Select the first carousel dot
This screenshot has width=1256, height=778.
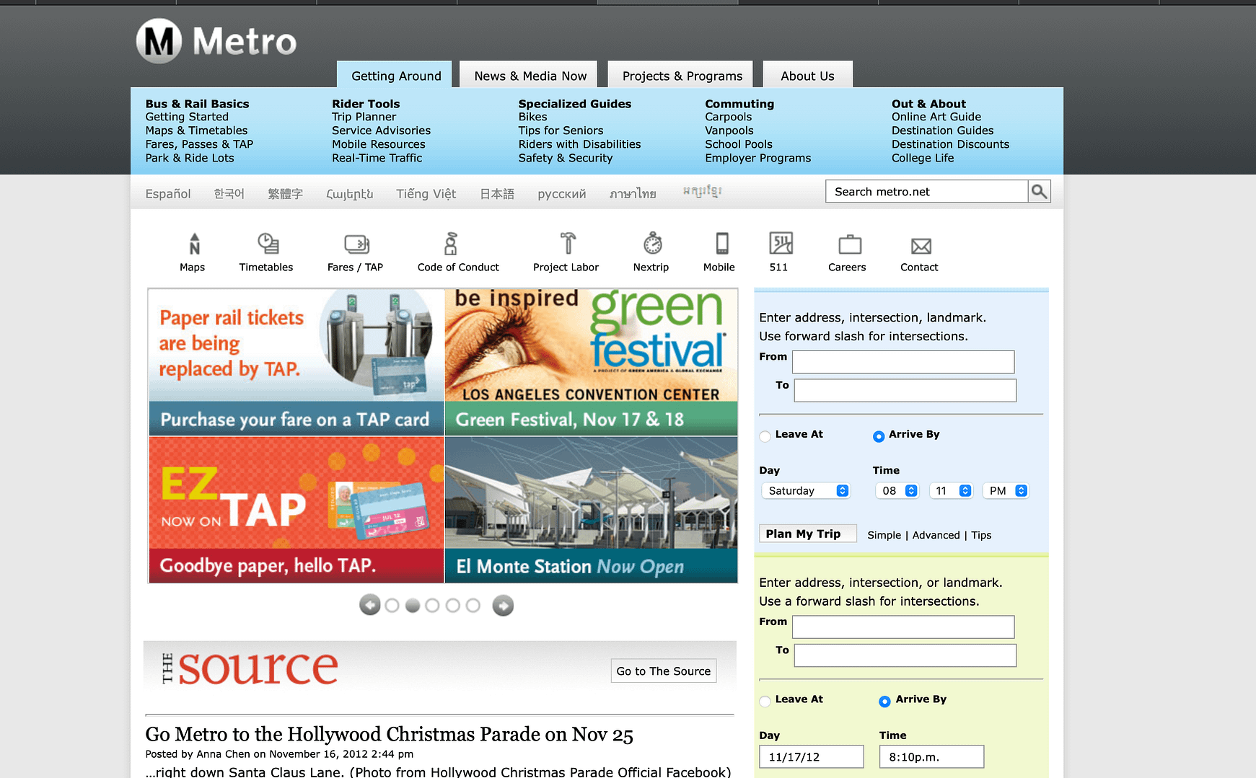click(392, 606)
